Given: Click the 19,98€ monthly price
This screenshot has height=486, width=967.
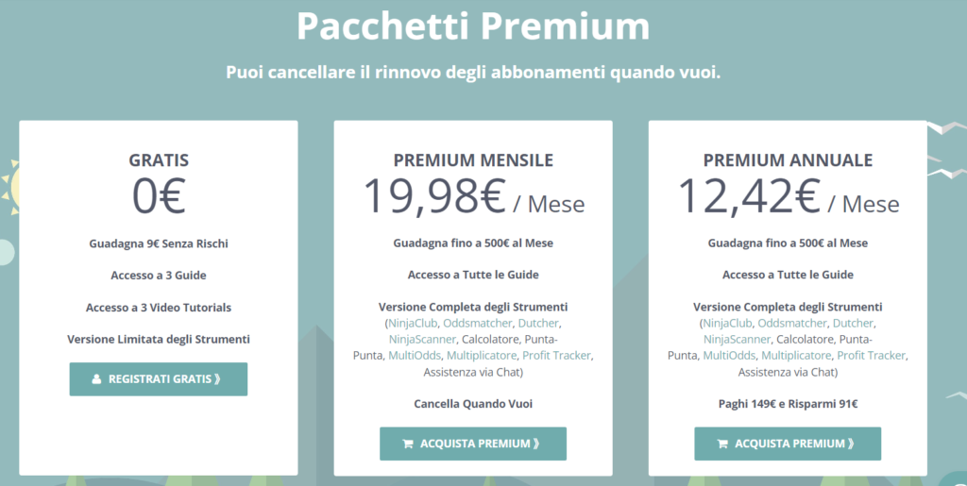Looking at the screenshot, I should 436,197.
